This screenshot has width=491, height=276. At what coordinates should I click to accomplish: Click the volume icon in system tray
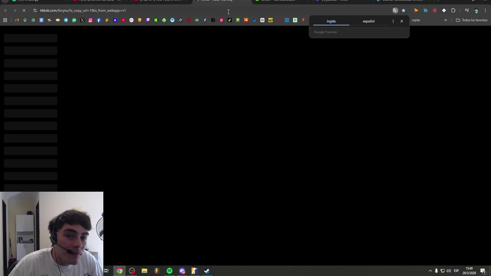449,271
